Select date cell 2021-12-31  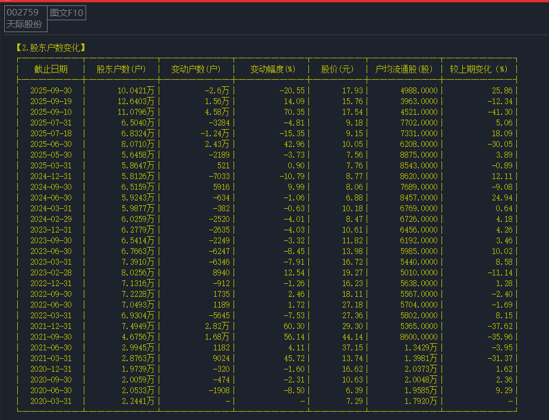(x=51, y=326)
